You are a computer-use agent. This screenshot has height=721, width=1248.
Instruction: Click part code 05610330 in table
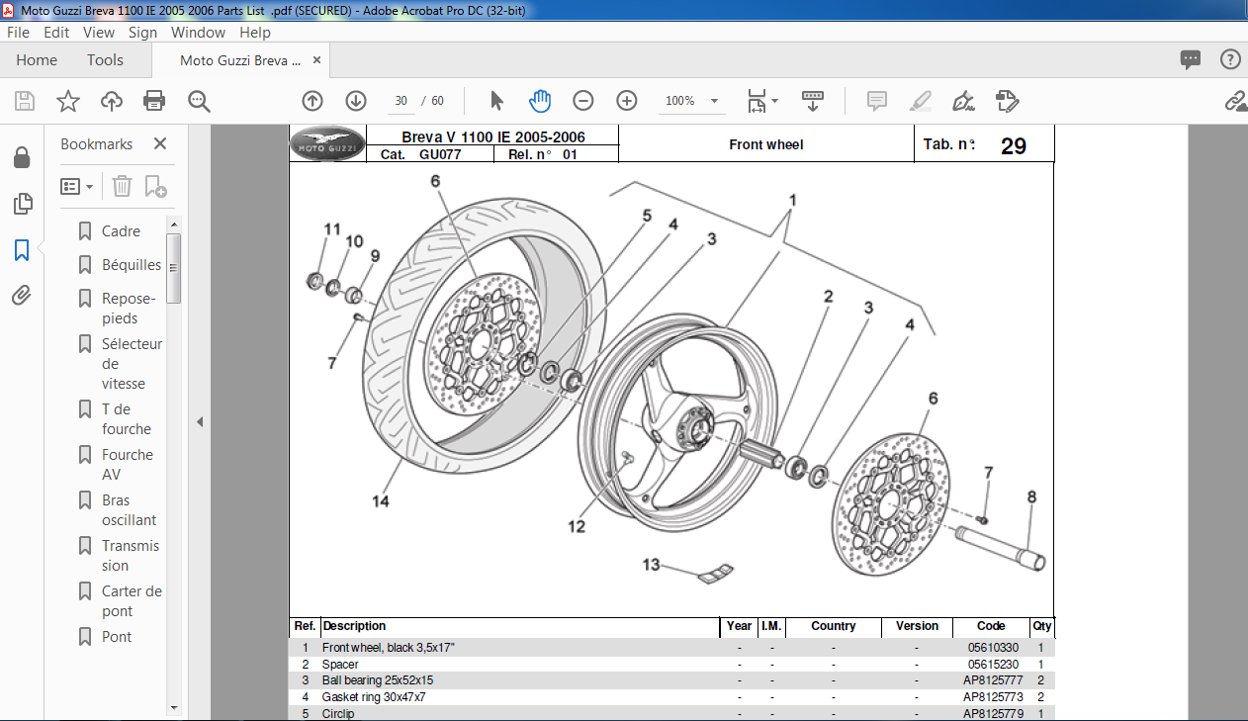click(x=993, y=648)
